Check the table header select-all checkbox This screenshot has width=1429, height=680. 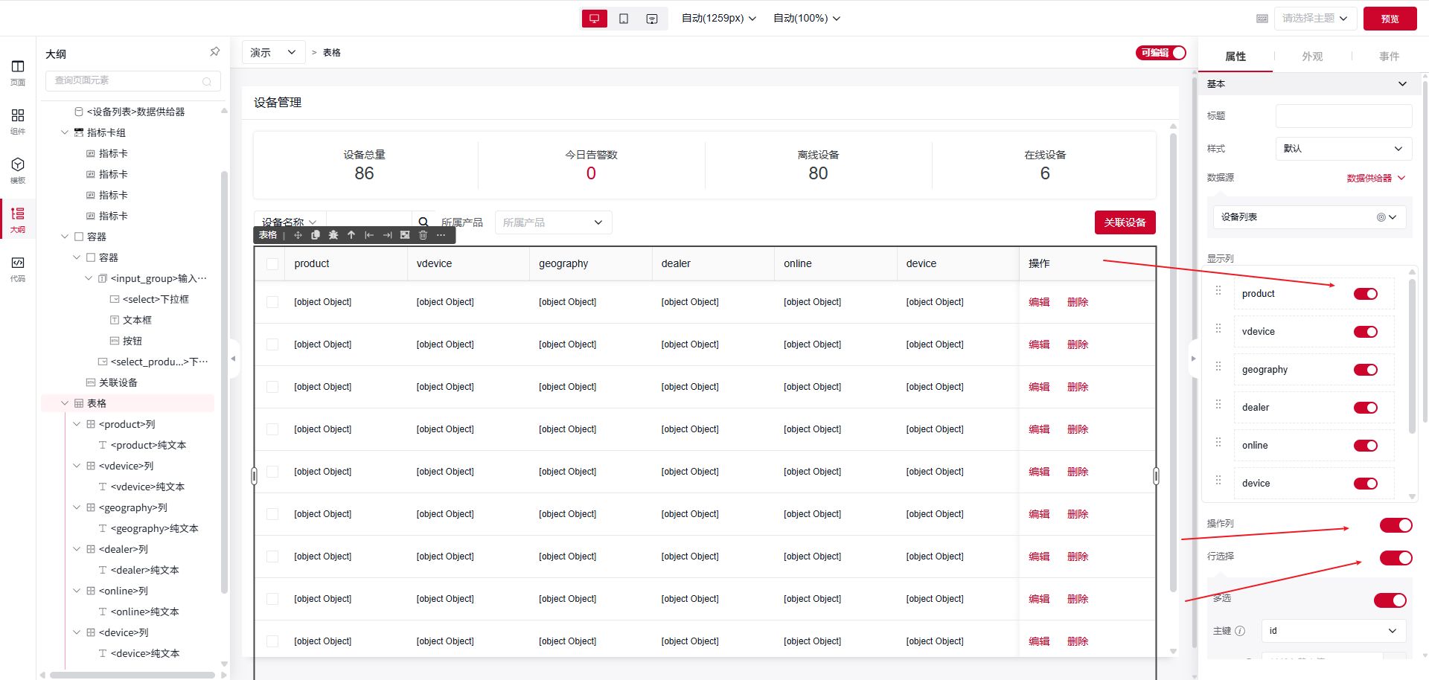coord(272,264)
